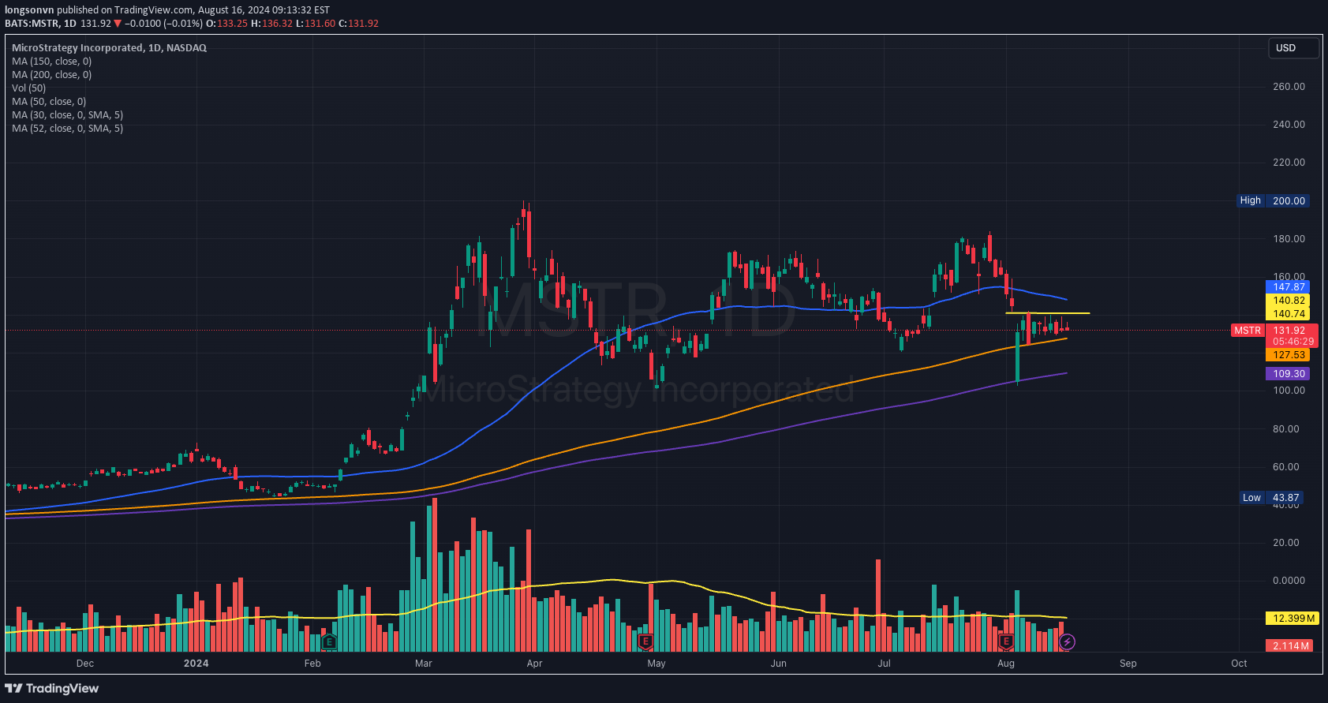The height and width of the screenshot is (703, 1328).
Task: Click the red MSTR symbol tag
Action: [x=1248, y=331]
